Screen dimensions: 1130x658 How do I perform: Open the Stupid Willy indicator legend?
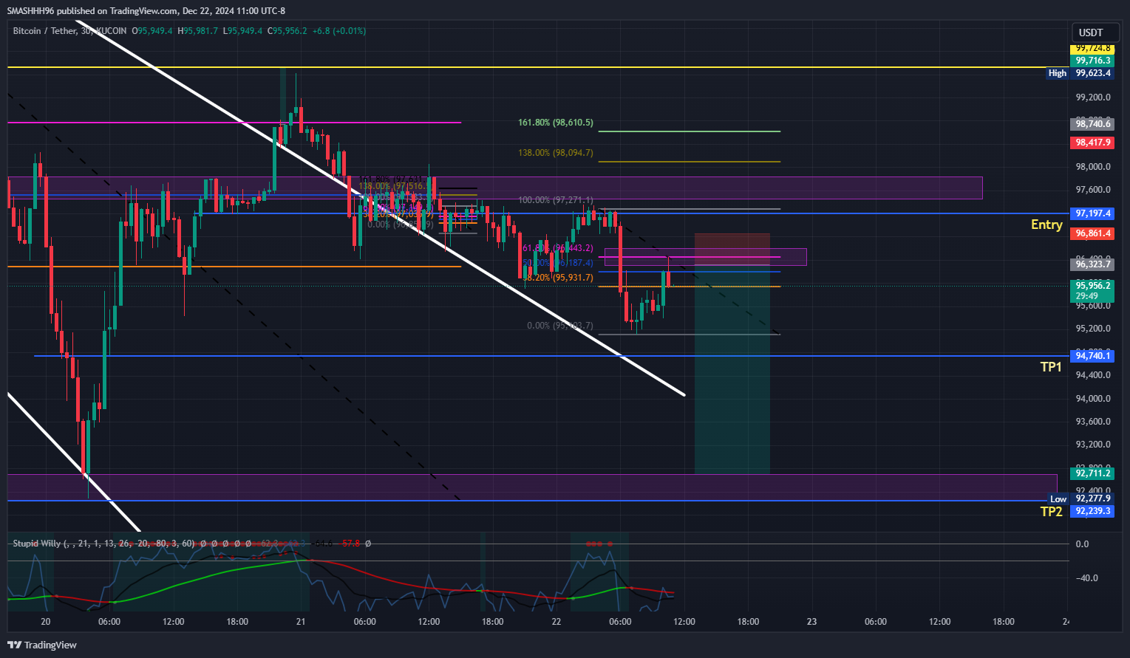coord(103,544)
